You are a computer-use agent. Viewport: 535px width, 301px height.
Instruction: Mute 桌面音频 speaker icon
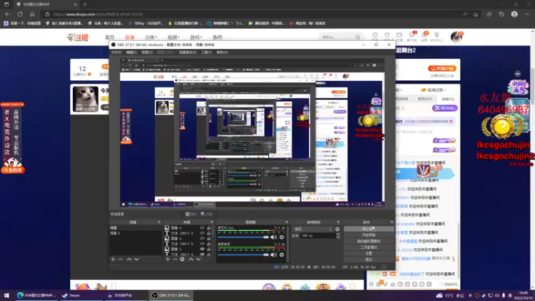[x=274, y=255]
